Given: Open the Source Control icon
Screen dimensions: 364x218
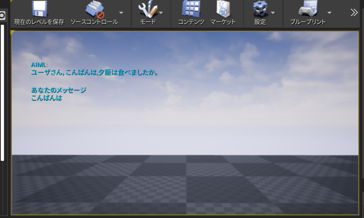Looking at the screenshot, I should (x=95, y=9).
